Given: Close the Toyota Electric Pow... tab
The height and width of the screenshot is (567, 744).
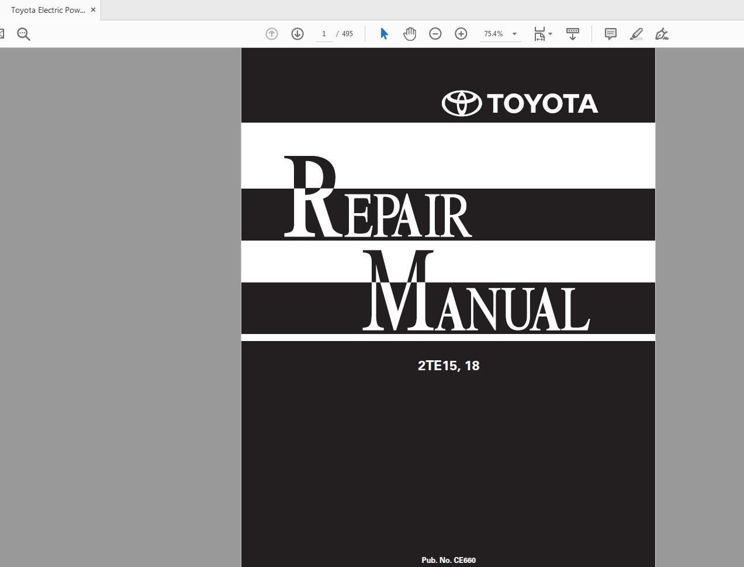Looking at the screenshot, I should (93, 10).
